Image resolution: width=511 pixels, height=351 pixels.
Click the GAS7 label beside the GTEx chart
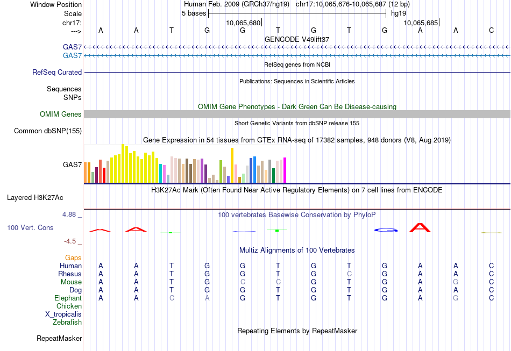point(72,165)
